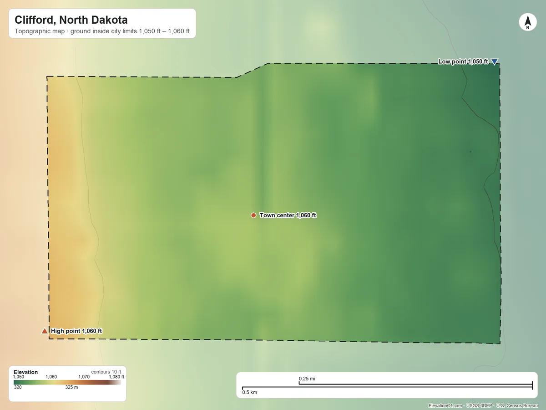Screen dimensions: 546x410
Task: Click the 'contours 10 ft' legend note
Action: pos(106,372)
